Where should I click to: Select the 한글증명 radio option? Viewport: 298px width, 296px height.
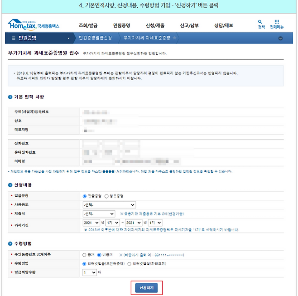pyautogui.click(x=85, y=196)
